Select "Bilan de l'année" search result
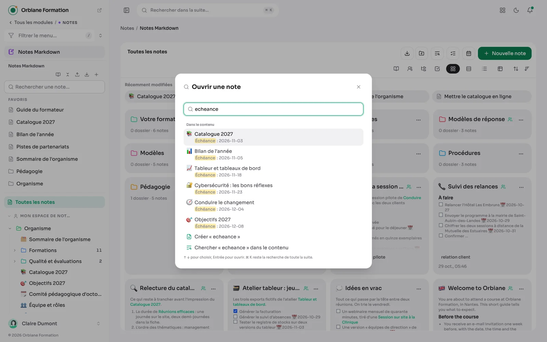The width and height of the screenshot is (547, 342). (x=273, y=154)
